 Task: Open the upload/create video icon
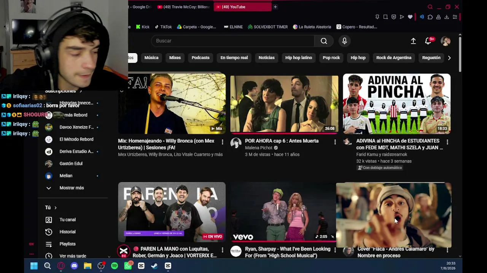[413, 41]
